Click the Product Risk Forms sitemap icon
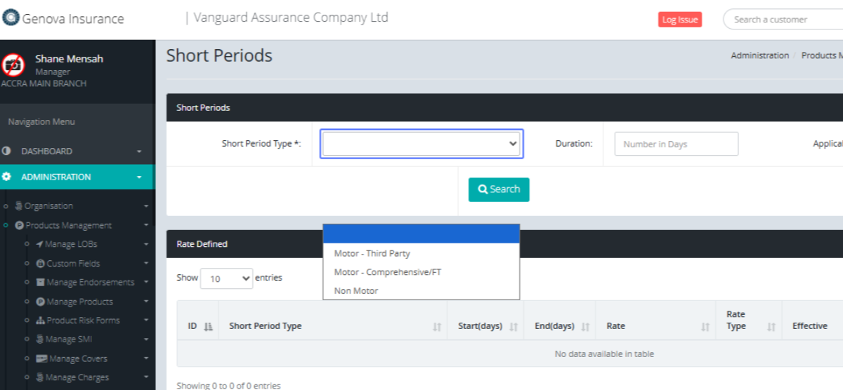Image resolution: width=843 pixels, height=390 pixels. [40, 321]
